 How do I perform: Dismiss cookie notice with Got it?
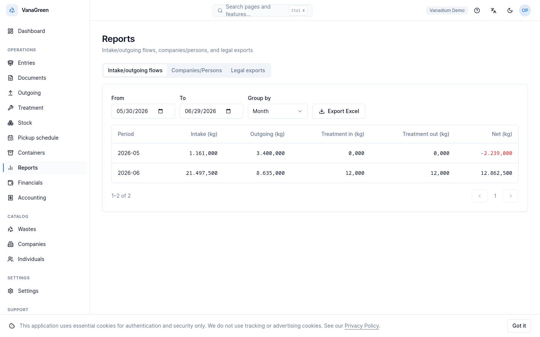coord(519,326)
